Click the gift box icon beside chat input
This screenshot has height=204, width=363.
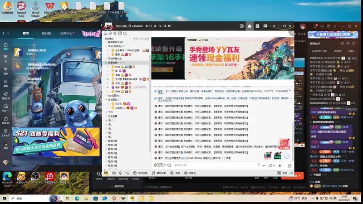tap(289, 165)
